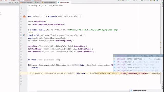
Task: Click the override gutter icon on line 19
Action: pyautogui.click(x=24, y=35)
